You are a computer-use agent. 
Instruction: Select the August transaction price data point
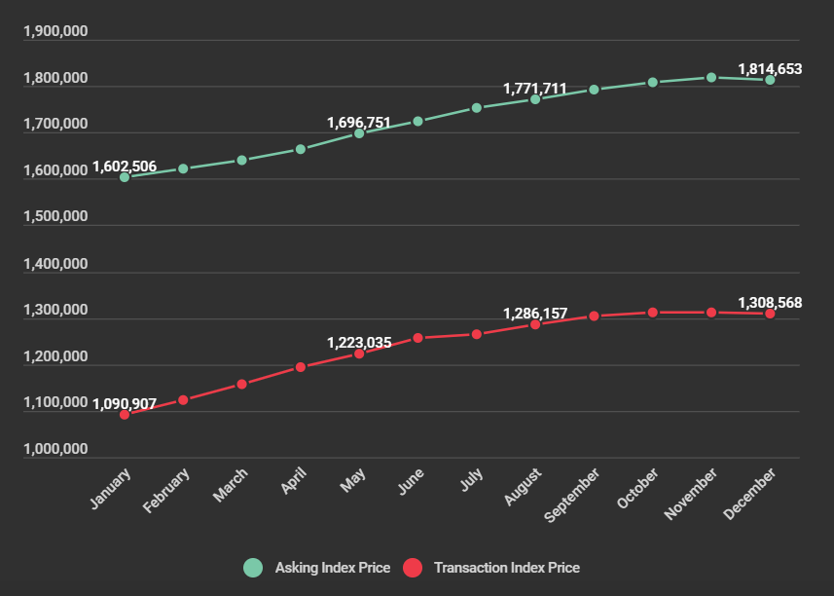[535, 324]
